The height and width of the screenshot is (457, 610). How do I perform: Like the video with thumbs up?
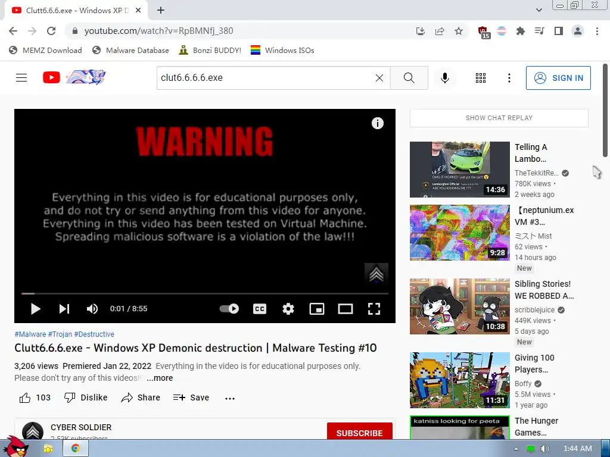tap(35, 398)
